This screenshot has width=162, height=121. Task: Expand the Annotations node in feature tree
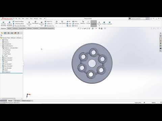[1, 44]
